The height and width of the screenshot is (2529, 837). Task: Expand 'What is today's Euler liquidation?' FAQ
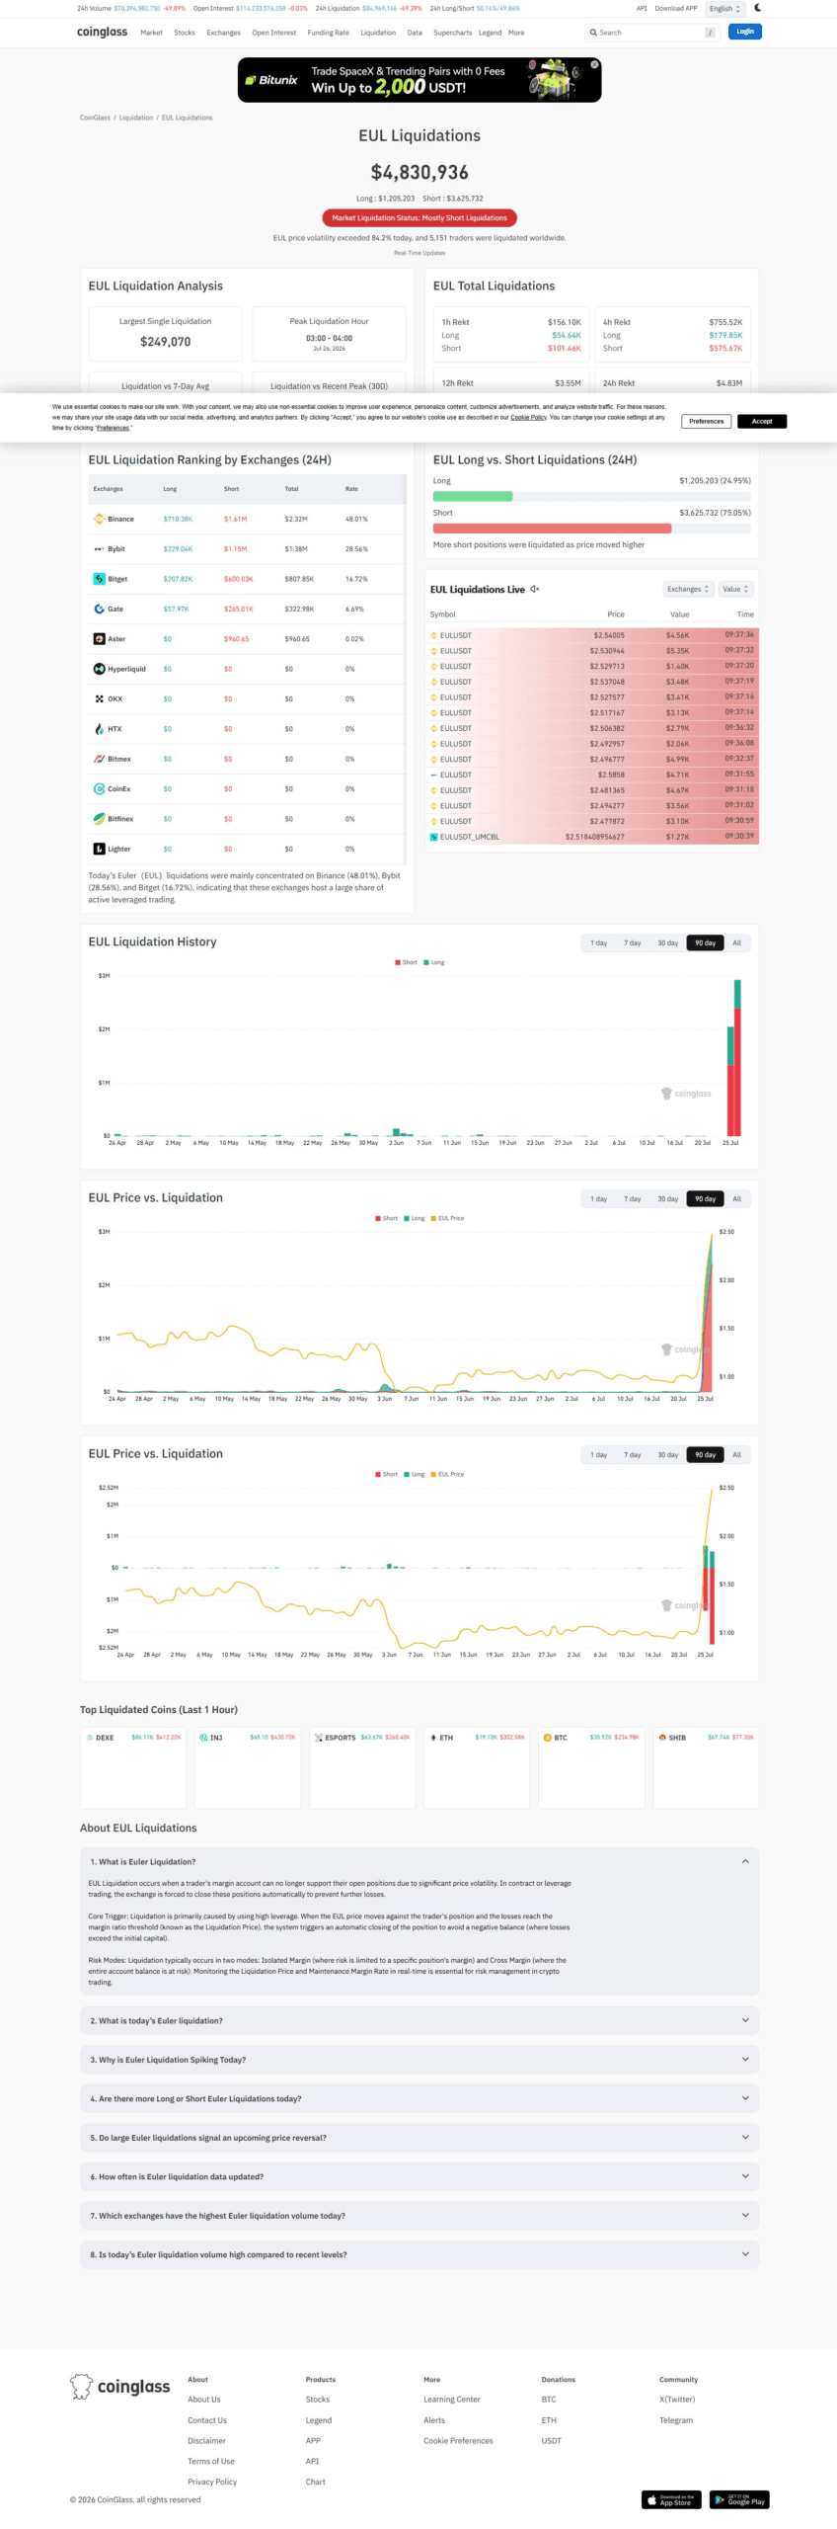[418, 2020]
